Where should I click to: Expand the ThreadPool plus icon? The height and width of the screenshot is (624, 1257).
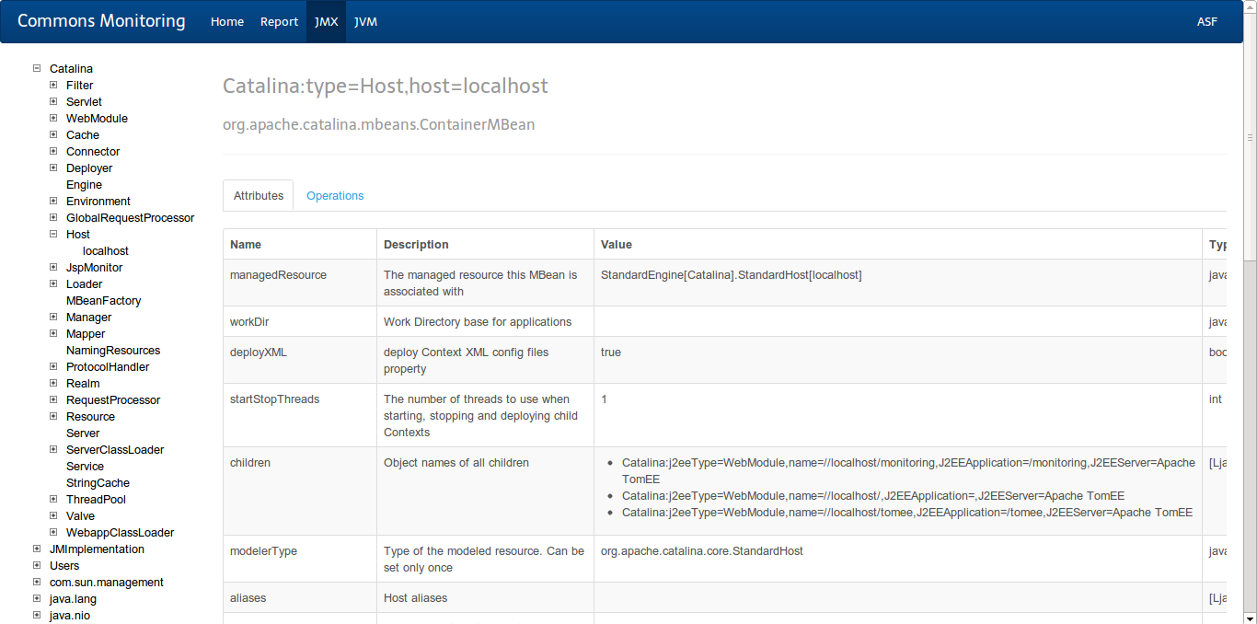click(x=53, y=499)
